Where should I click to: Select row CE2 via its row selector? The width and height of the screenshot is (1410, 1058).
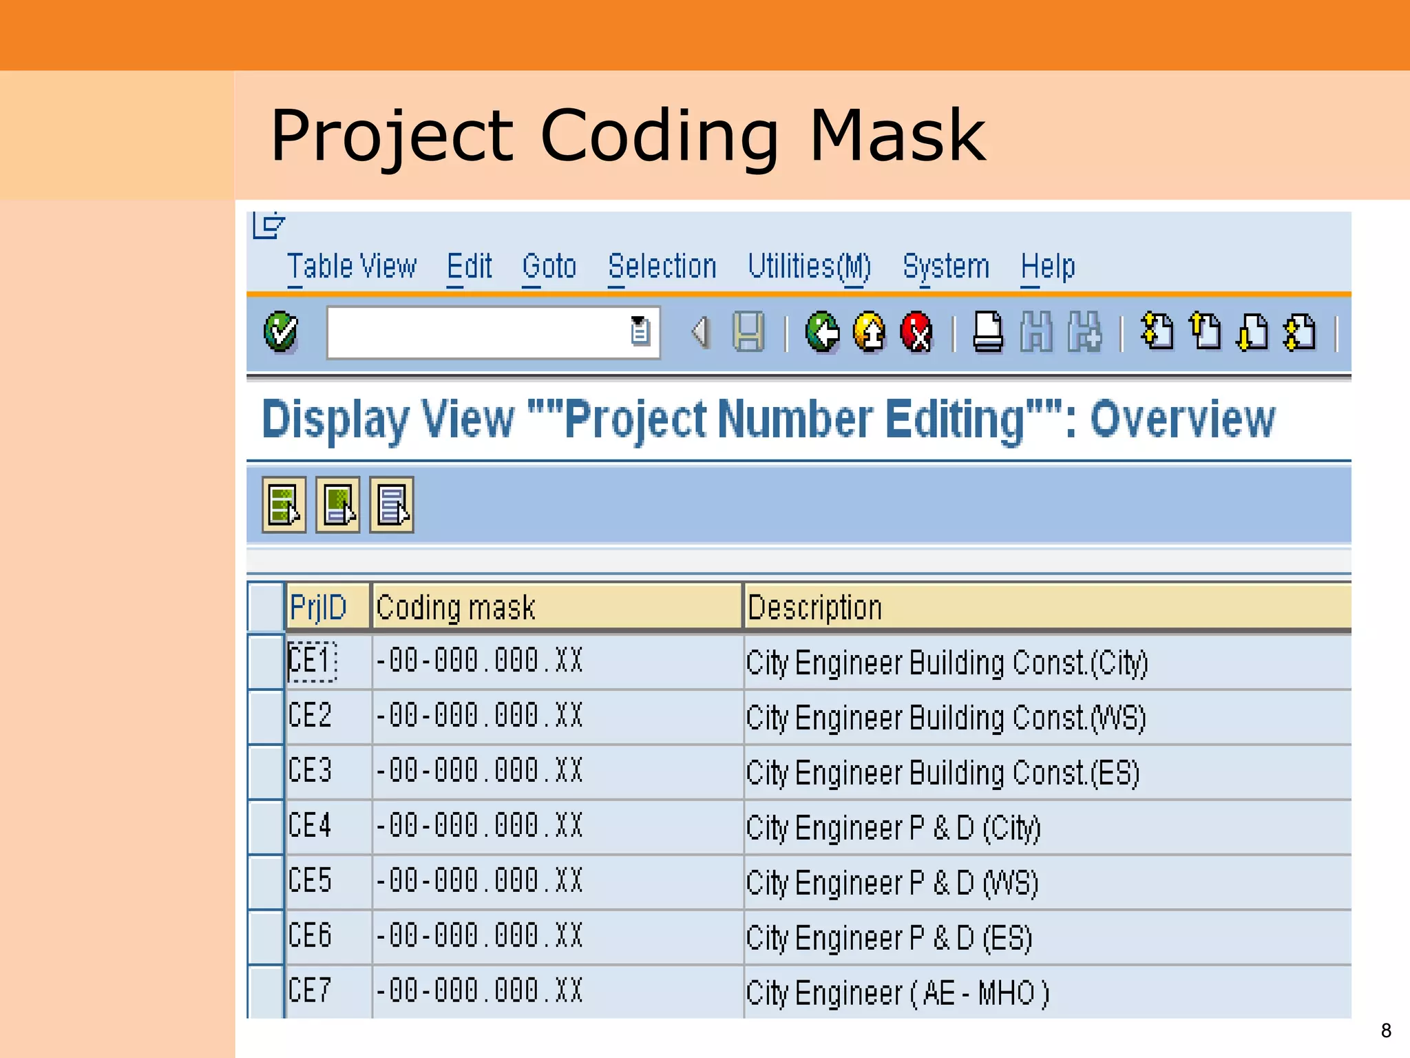pyautogui.click(x=266, y=717)
